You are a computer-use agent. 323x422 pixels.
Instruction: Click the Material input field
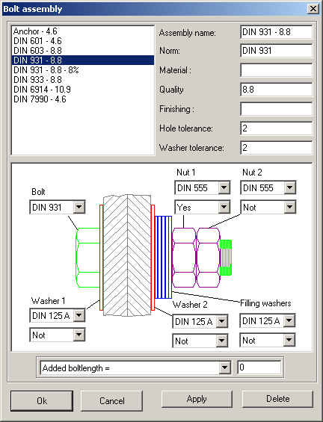click(x=277, y=70)
